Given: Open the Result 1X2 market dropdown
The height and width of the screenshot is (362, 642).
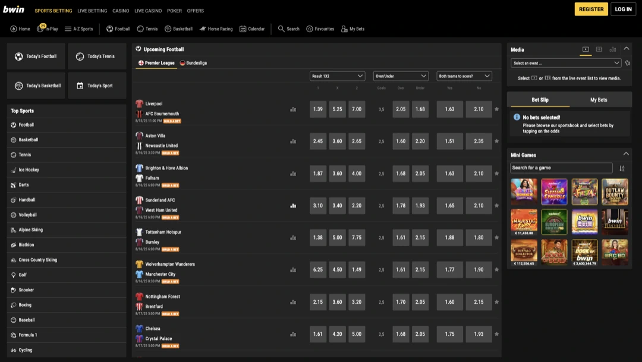Looking at the screenshot, I should tap(337, 76).
